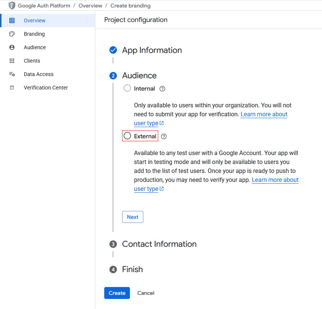Select the Internal radio button
Image resolution: width=322 pixels, height=309 pixels.
click(x=127, y=88)
